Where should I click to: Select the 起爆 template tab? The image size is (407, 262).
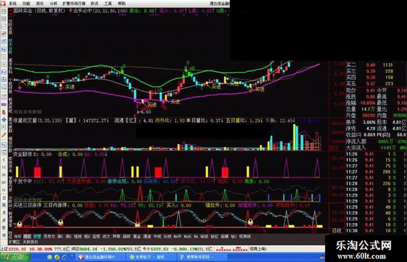coord(224,236)
